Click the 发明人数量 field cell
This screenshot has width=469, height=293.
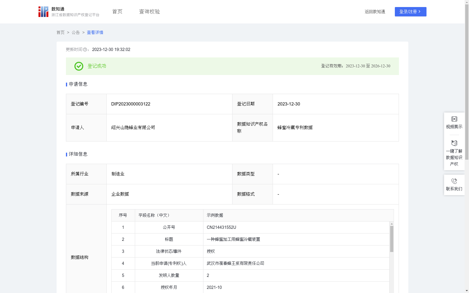click(169, 275)
